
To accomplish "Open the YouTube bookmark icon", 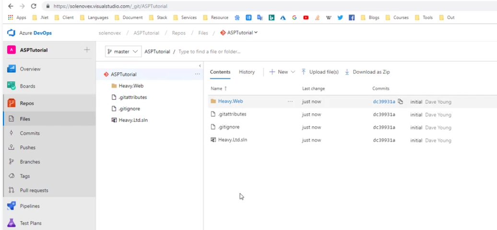I will coord(306,18).
